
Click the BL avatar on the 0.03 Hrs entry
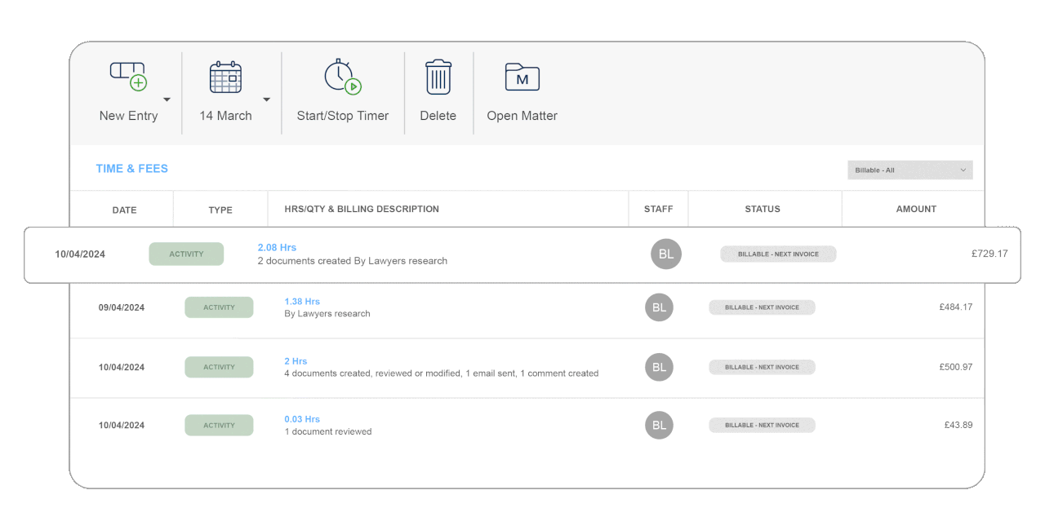click(x=659, y=425)
